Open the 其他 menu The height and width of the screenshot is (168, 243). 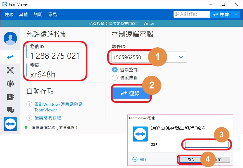(x=23, y=14)
